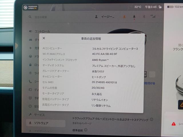This screenshot has width=183, height=137.
Task: Tap the 132 km range readout
Action: (179, 7)
